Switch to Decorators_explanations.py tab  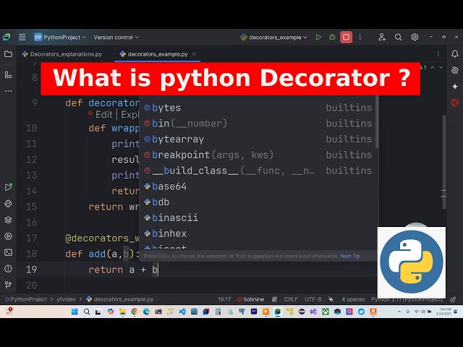pyautogui.click(x=62, y=54)
